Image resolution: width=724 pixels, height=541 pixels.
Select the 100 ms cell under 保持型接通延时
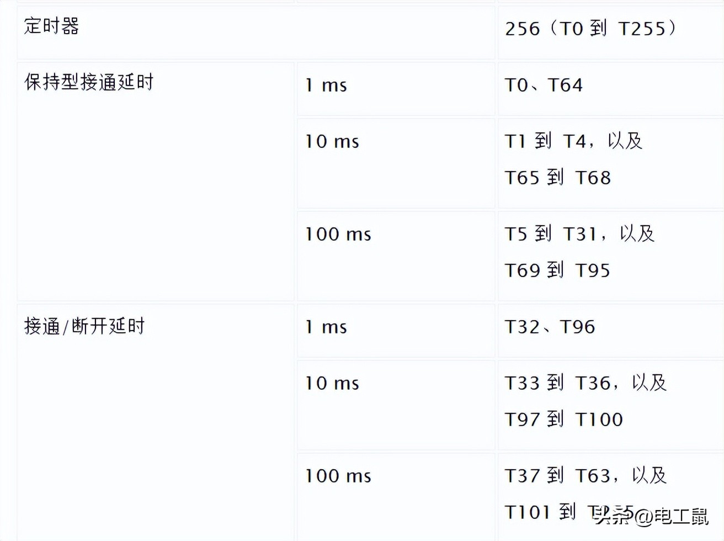point(396,256)
